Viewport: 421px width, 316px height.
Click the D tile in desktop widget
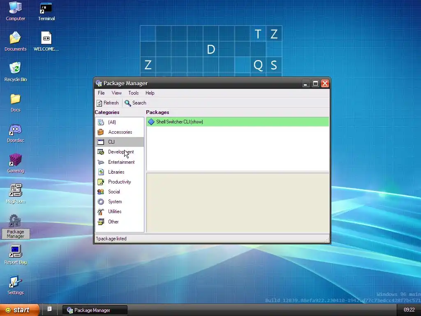(x=211, y=49)
